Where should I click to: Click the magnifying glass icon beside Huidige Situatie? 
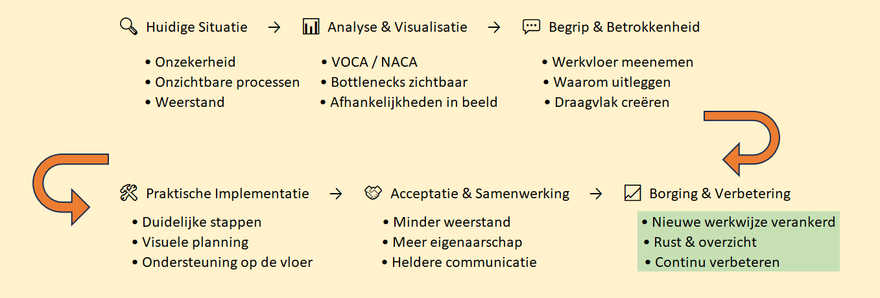click(129, 27)
